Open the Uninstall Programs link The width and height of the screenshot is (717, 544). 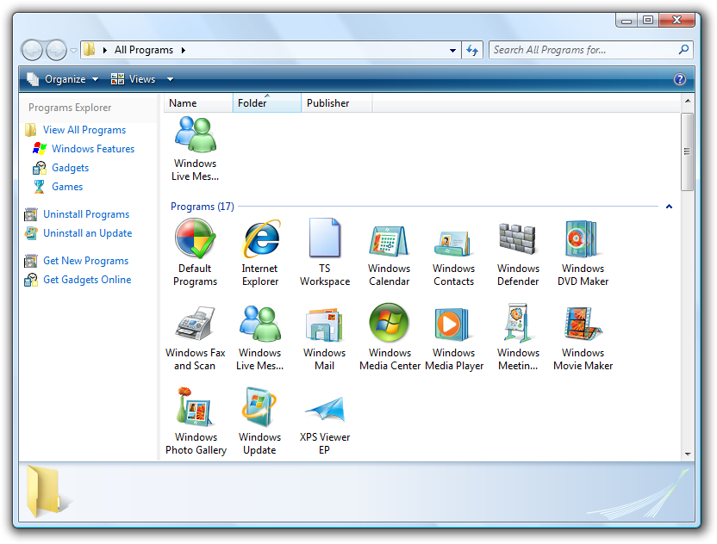pos(86,214)
